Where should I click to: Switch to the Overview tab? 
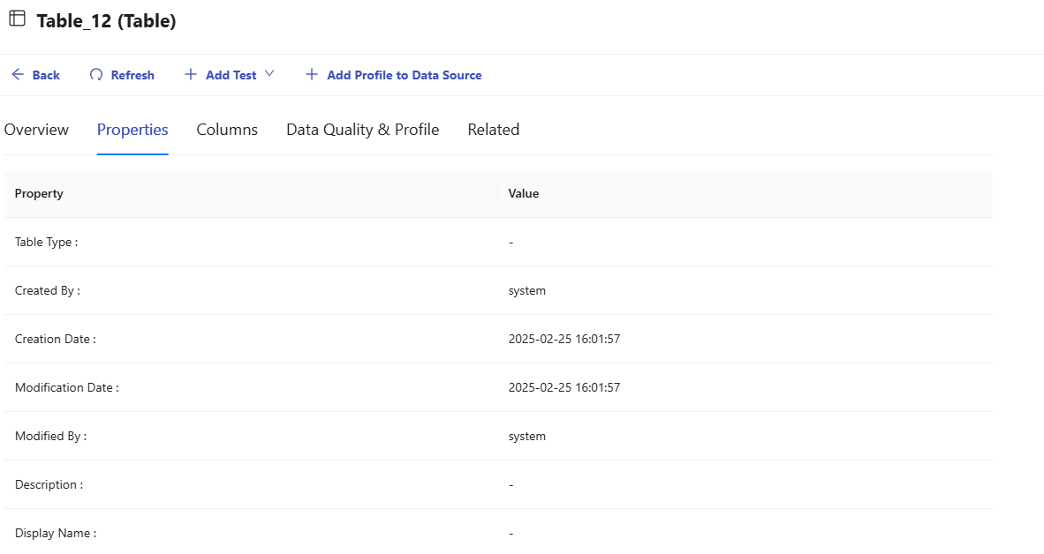coord(36,130)
